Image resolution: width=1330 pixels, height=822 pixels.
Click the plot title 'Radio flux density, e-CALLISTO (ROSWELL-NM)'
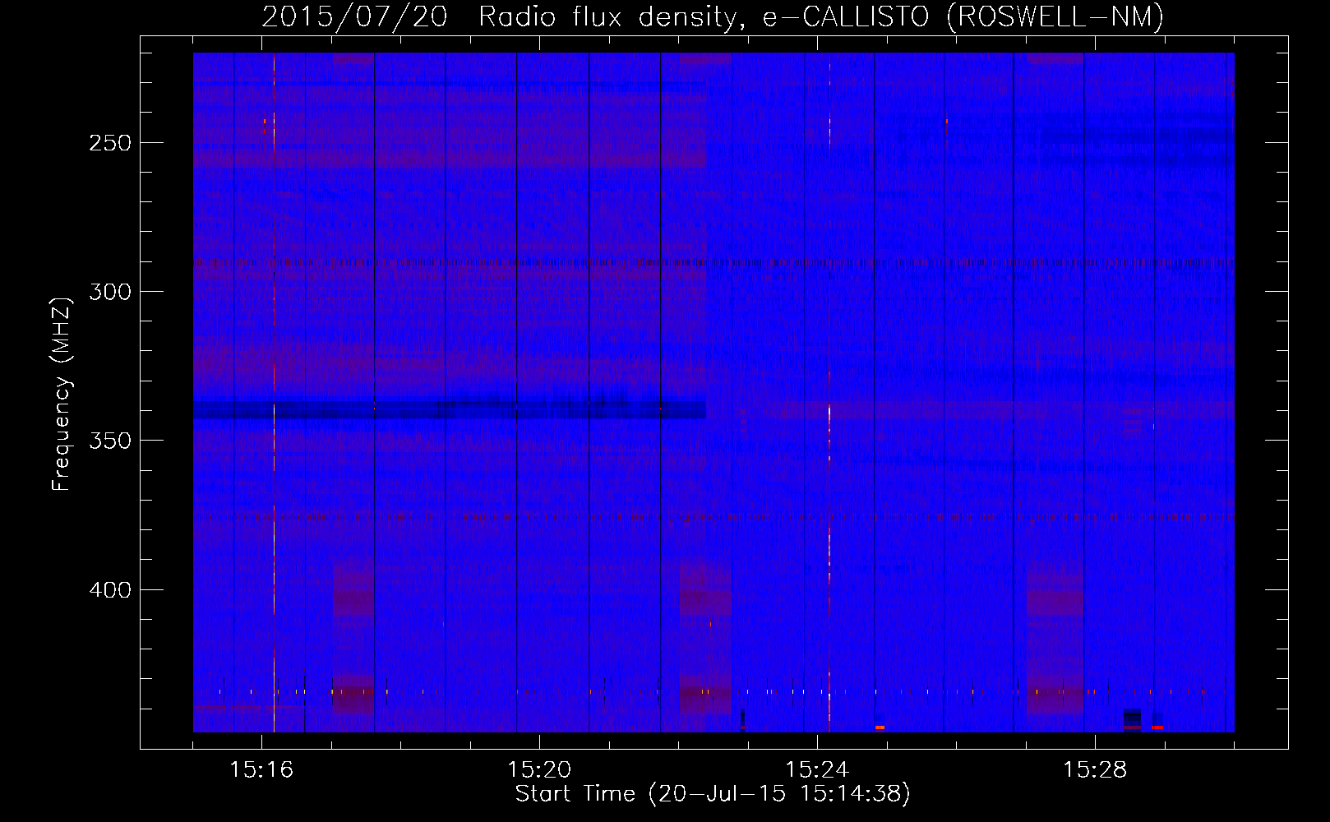[x=821, y=16]
